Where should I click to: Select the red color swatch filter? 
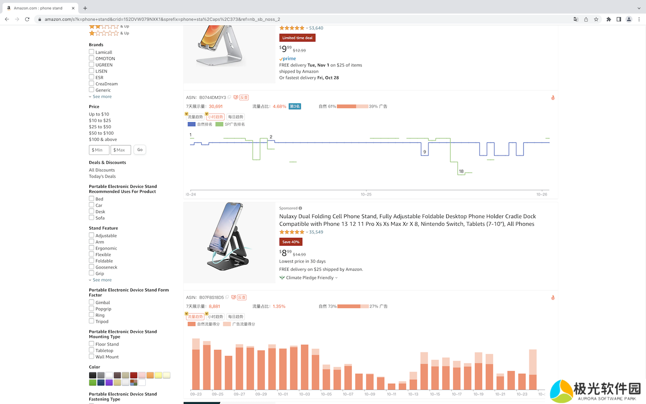tap(134, 375)
